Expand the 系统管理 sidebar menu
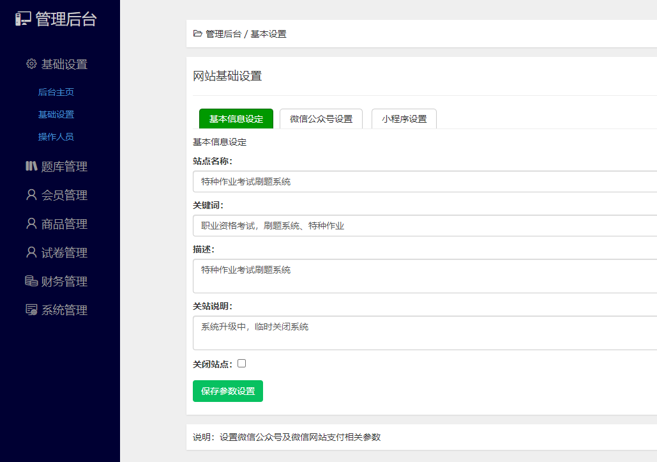Image resolution: width=657 pixels, height=462 pixels. click(64, 311)
